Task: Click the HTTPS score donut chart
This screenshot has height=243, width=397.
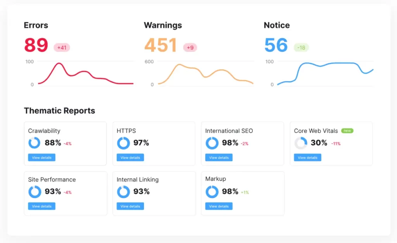Action: [123, 143]
